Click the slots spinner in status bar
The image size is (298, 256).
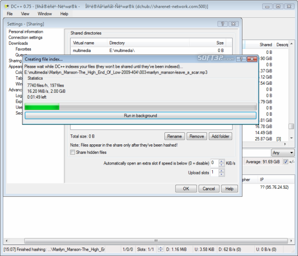(x=160, y=249)
